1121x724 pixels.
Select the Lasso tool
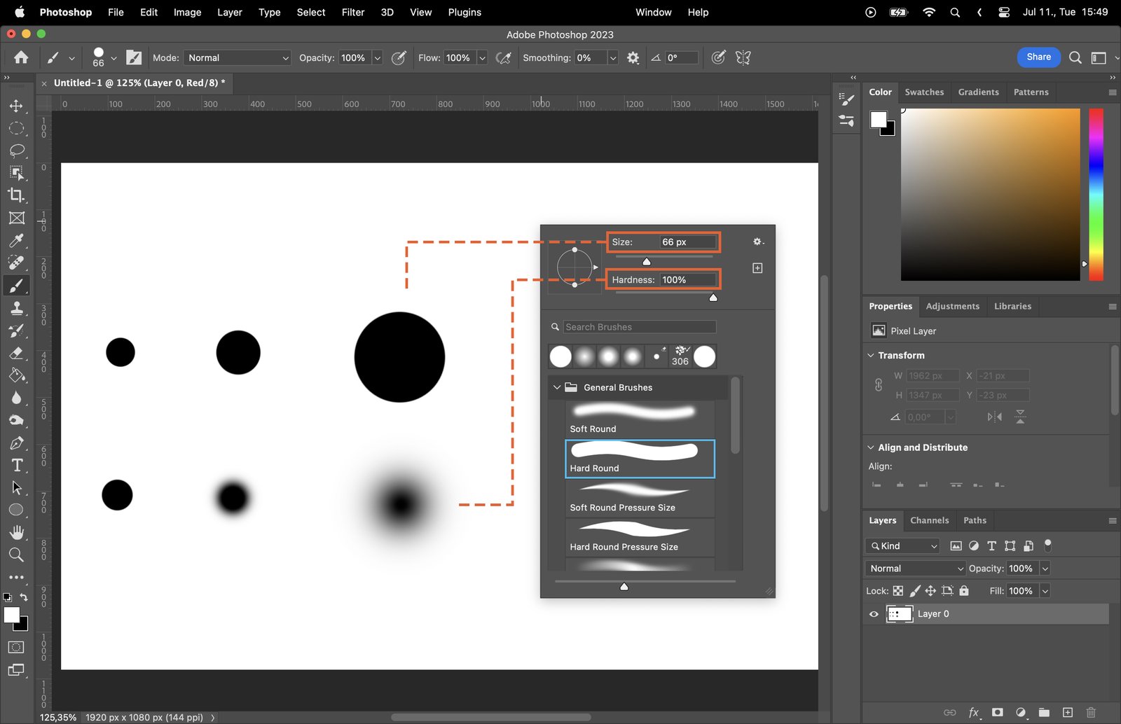pyautogui.click(x=16, y=151)
